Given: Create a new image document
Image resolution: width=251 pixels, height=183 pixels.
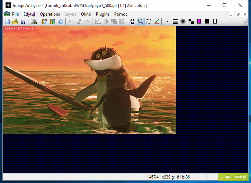Looking at the screenshot, I should 7,21.
